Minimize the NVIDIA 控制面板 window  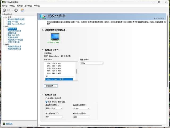[x=153, y=2]
